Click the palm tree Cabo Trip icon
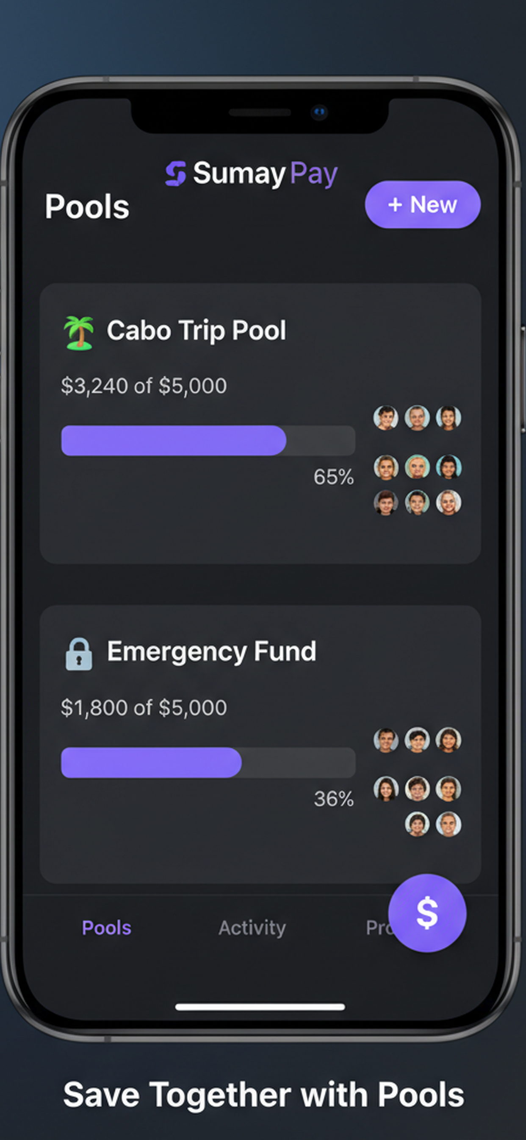This screenshot has height=1140, width=526. coord(79,333)
